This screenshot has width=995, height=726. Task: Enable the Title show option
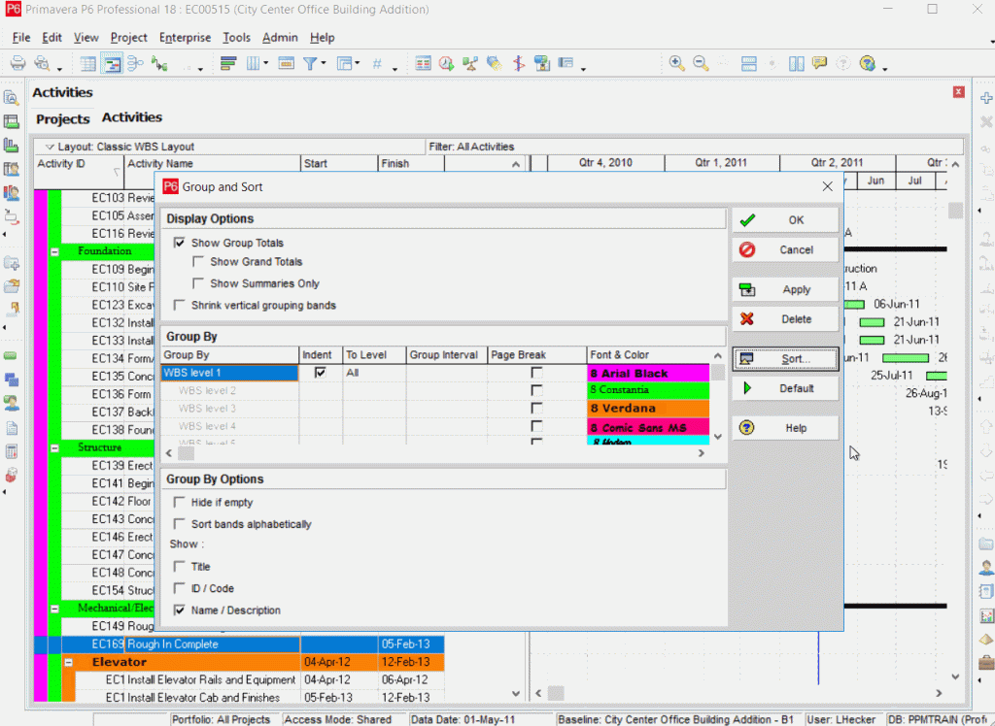click(180, 567)
